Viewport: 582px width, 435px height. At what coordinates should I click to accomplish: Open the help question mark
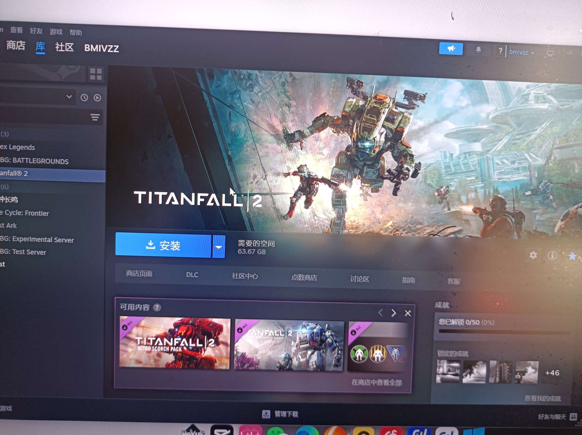pyautogui.click(x=500, y=51)
